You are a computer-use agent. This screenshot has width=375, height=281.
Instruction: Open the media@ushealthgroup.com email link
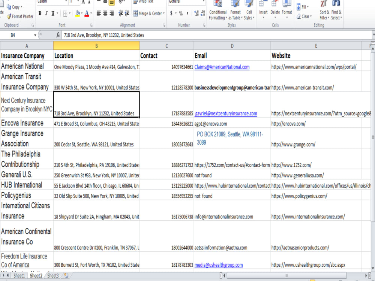[219, 265]
